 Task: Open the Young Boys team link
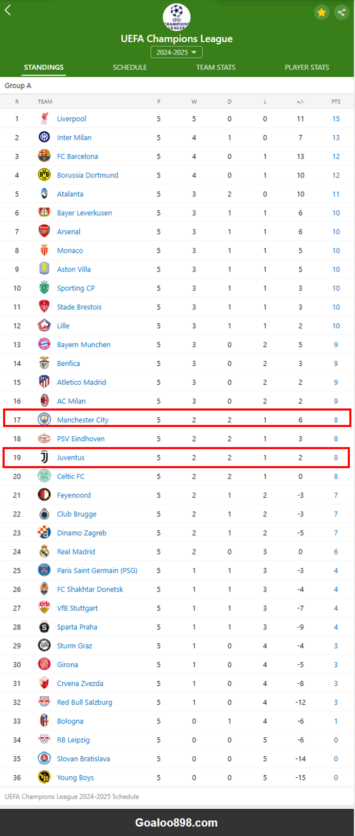pyautogui.click(x=76, y=777)
